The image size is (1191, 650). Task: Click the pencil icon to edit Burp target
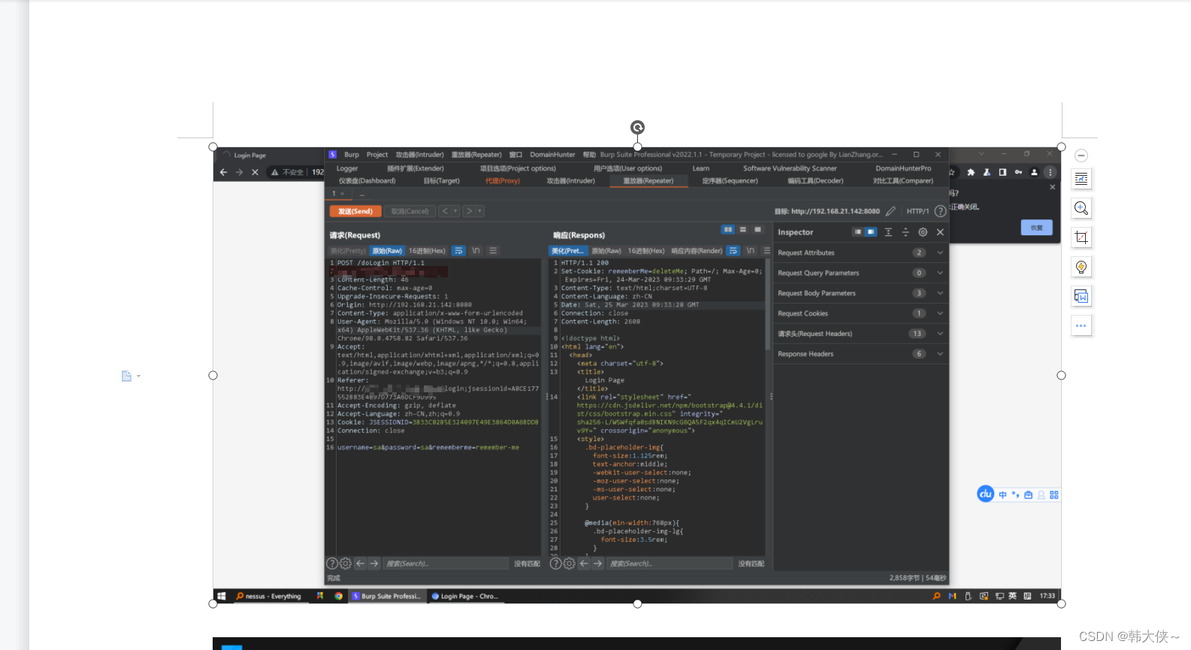pos(890,211)
